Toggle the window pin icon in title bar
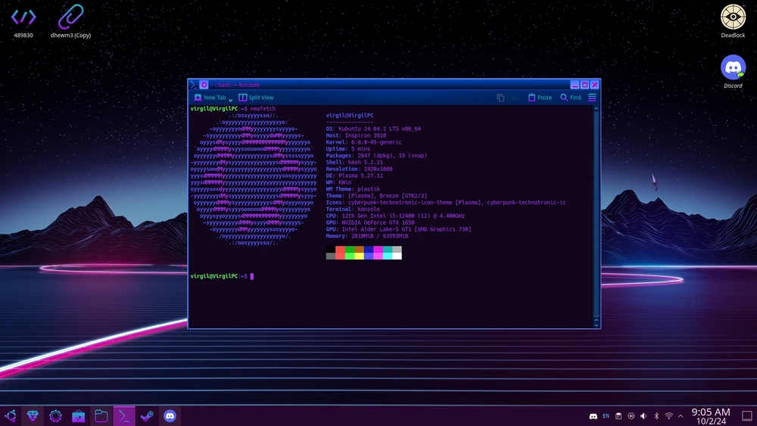Image resolution: width=757 pixels, height=426 pixels. coord(204,85)
